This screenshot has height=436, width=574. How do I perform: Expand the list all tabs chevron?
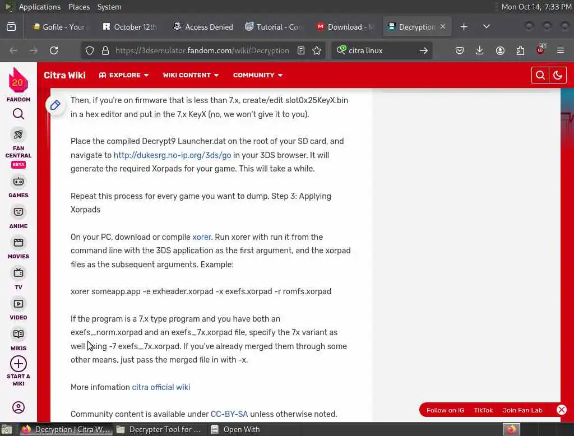pos(487,27)
